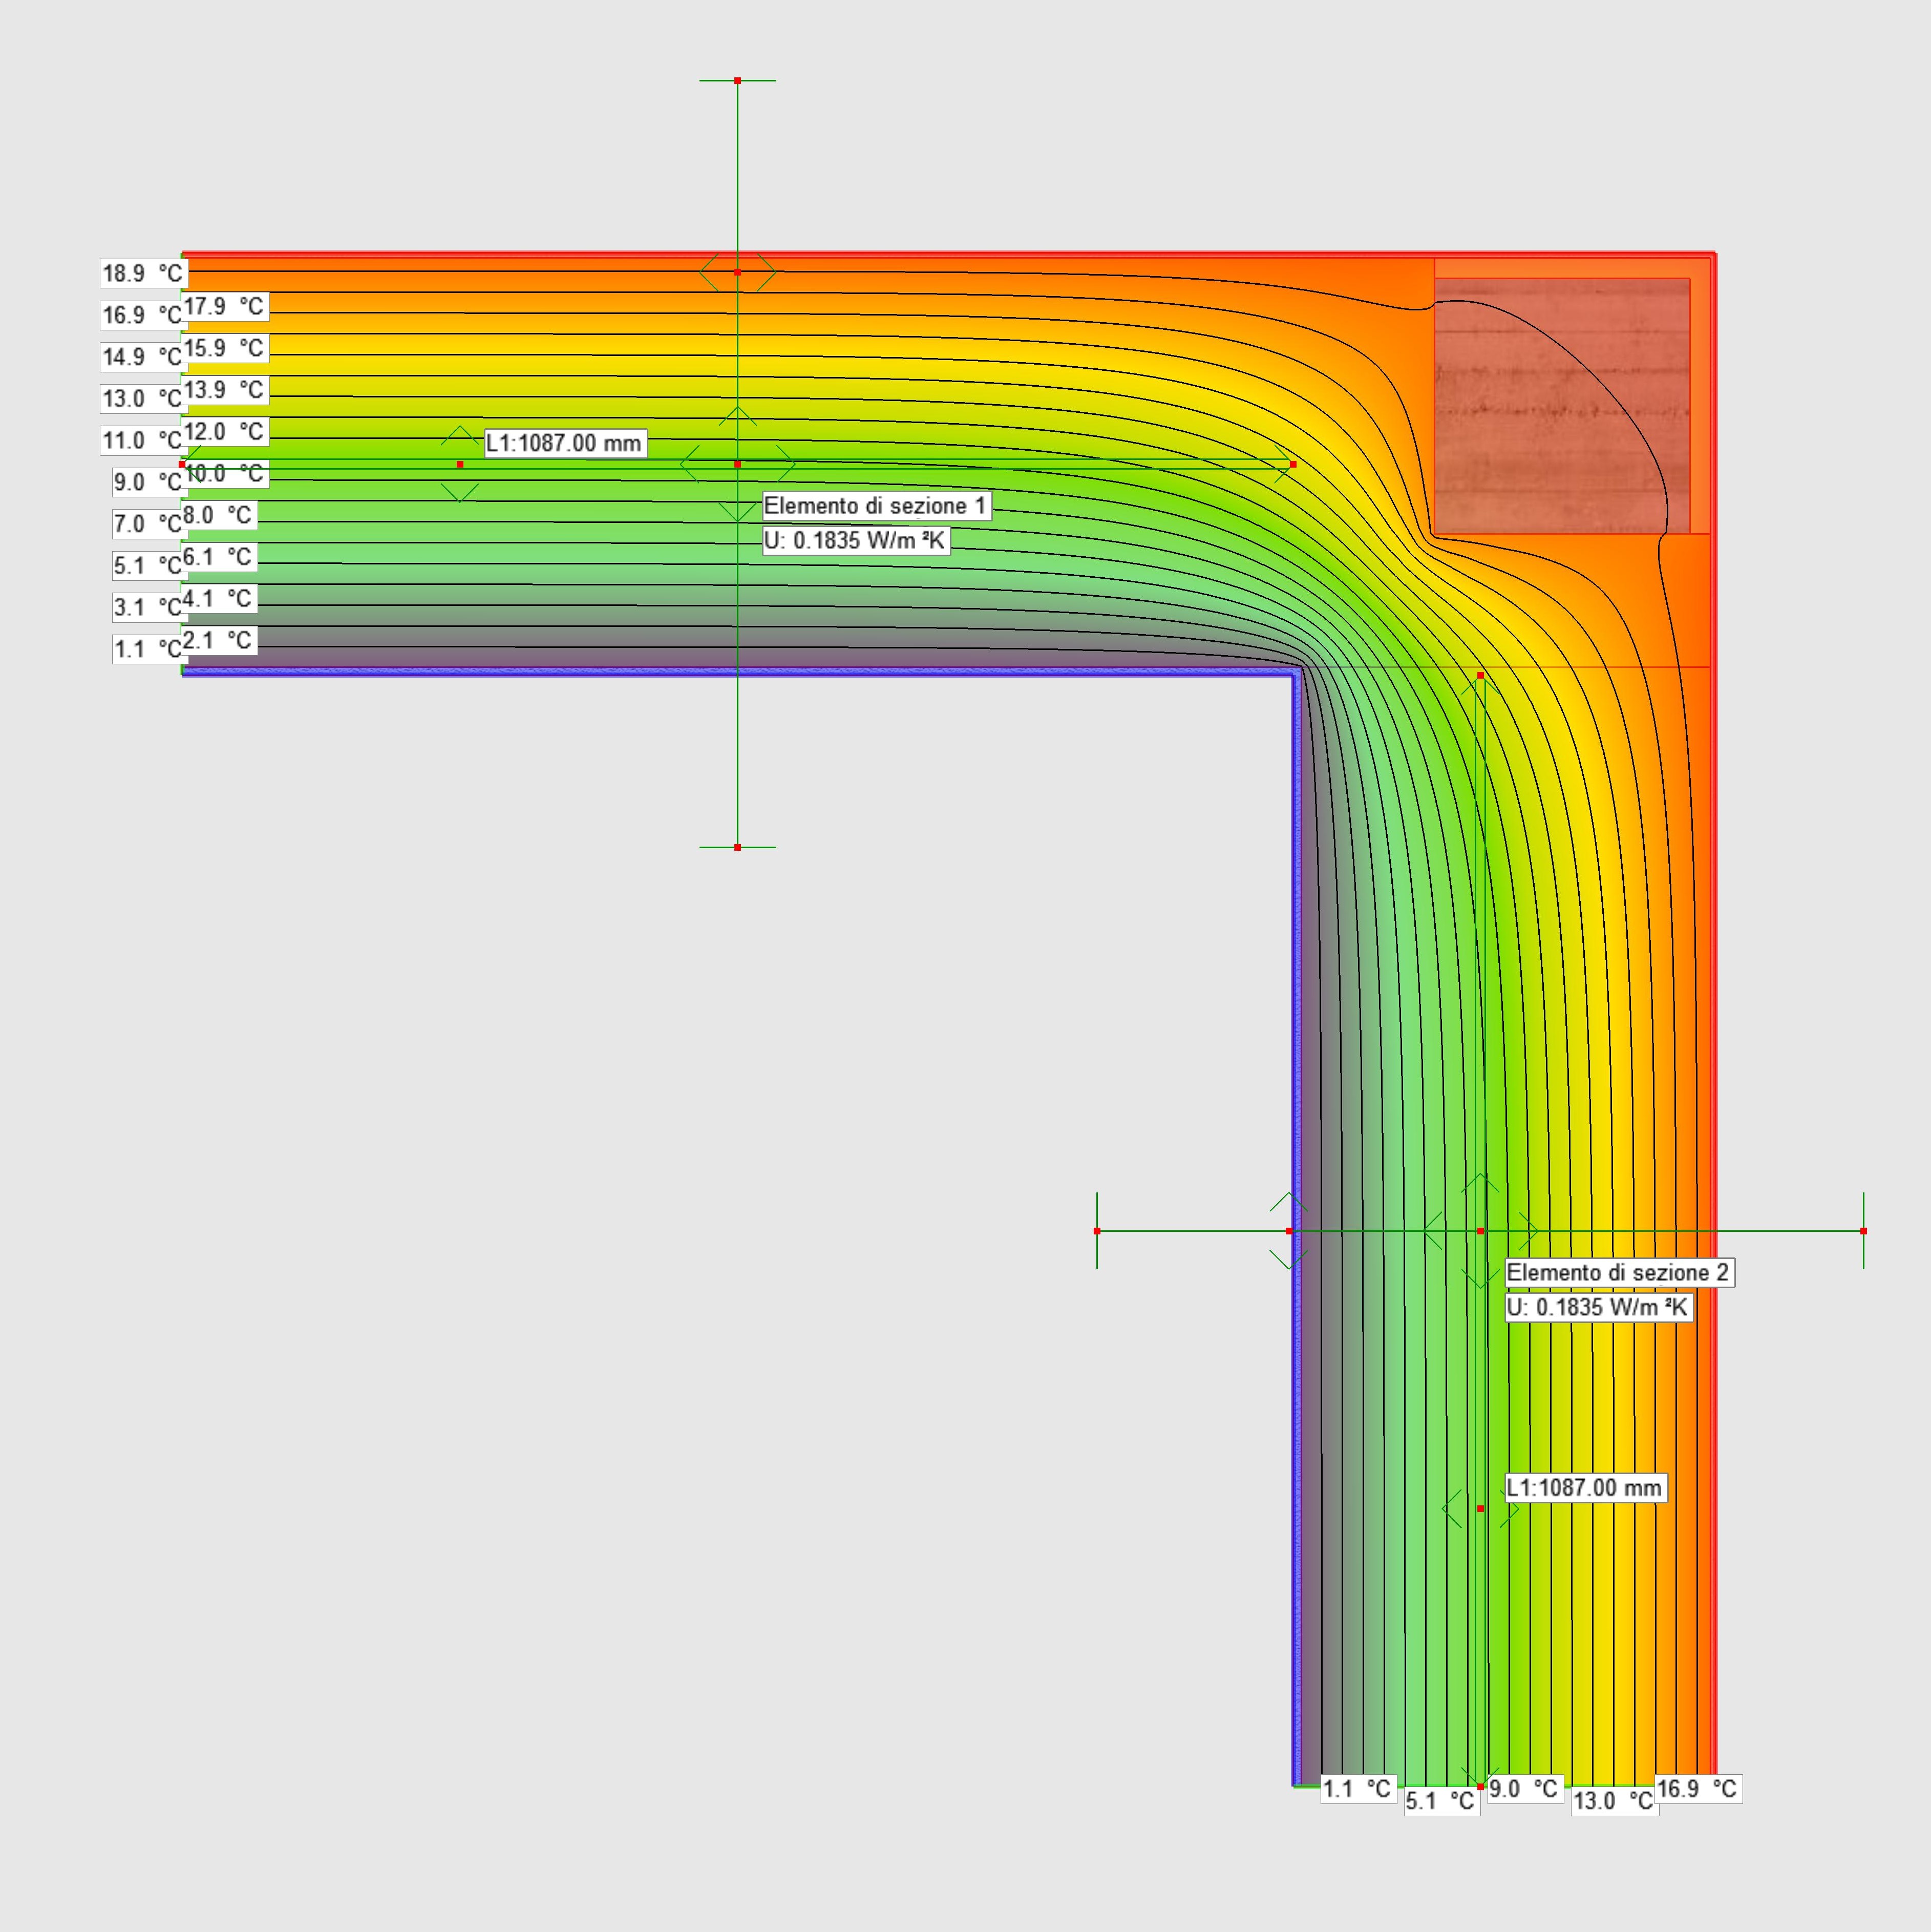Image resolution: width=1931 pixels, height=1932 pixels.
Task: Select the left-edge 5.1 °C isotherm label
Action: pos(147,566)
